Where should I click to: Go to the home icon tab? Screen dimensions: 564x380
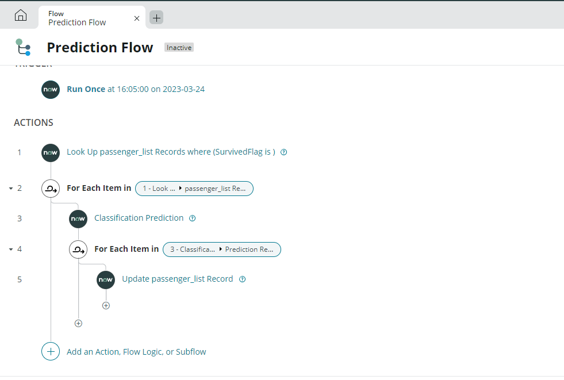[x=21, y=16]
